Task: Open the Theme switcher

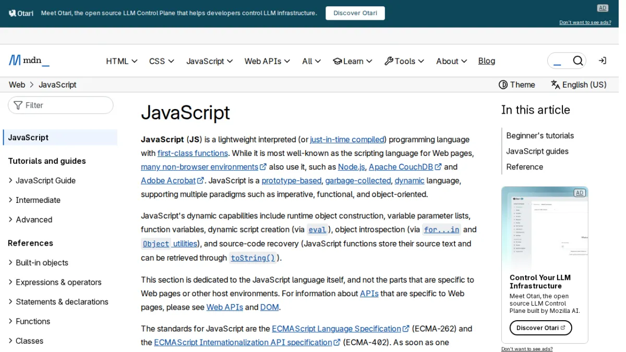Action: click(517, 84)
